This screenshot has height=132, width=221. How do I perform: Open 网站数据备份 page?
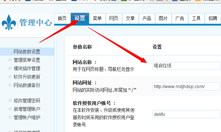click(27, 85)
